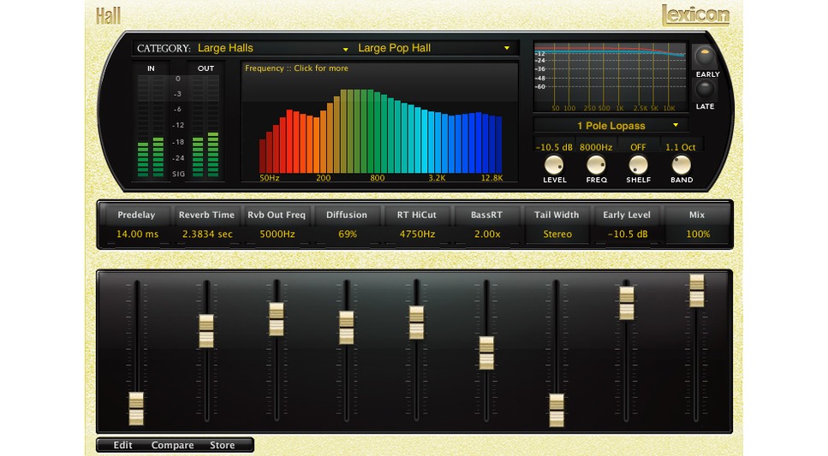This screenshot has width=828, height=456.
Task: Click the FREQ knob showing 8000Hz
Action: pyautogui.click(x=596, y=166)
